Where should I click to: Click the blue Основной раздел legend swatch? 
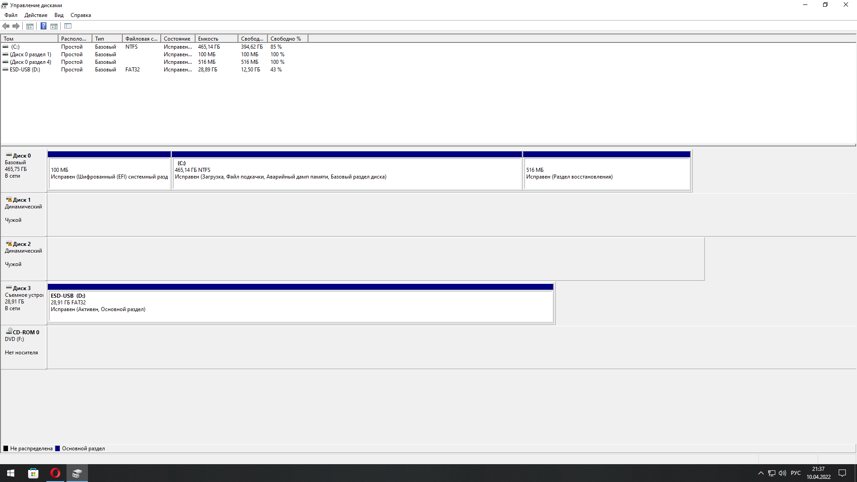point(57,449)
